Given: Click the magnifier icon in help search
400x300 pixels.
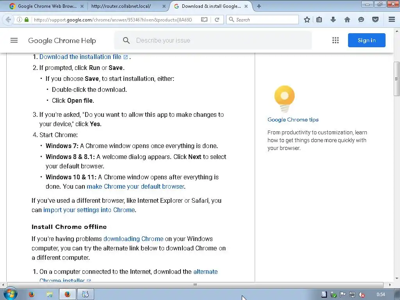Looking at the screenshot, I should pyautogui.click(x=126, y=40).
